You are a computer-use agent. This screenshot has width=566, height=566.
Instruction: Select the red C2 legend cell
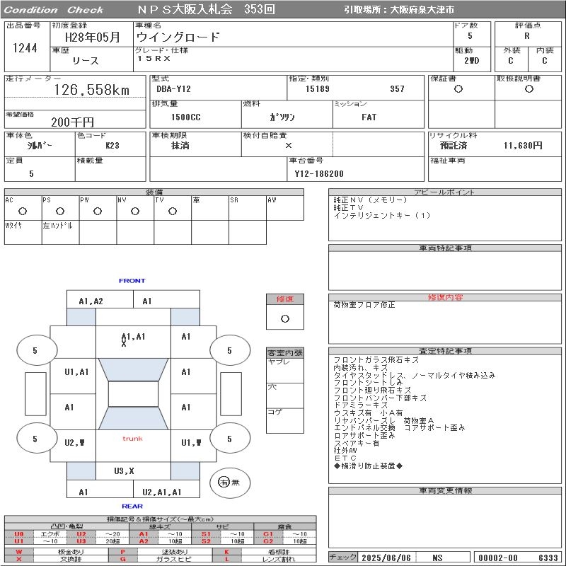(x=268, y=541)
